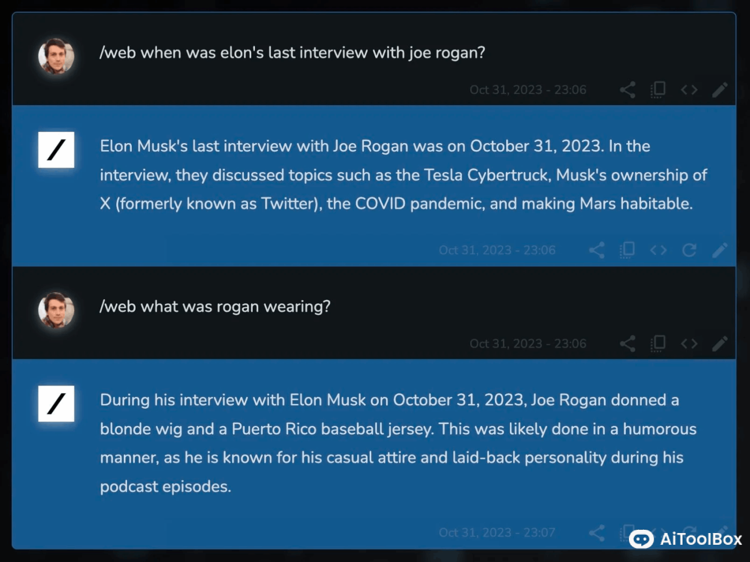This screenshot has height=562, width=750.
Task: Edit the first AI answer
Action: coord(720,250)
